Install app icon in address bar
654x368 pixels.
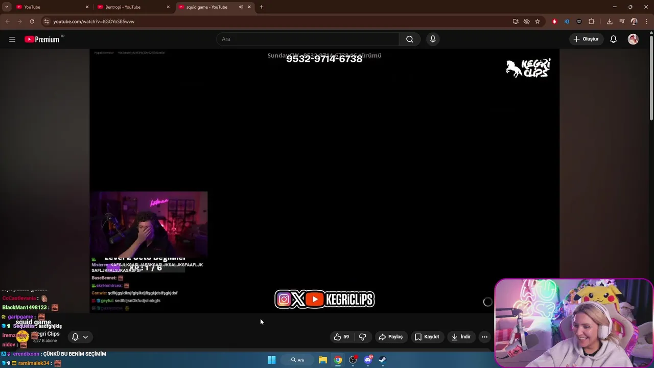(515, 21)
